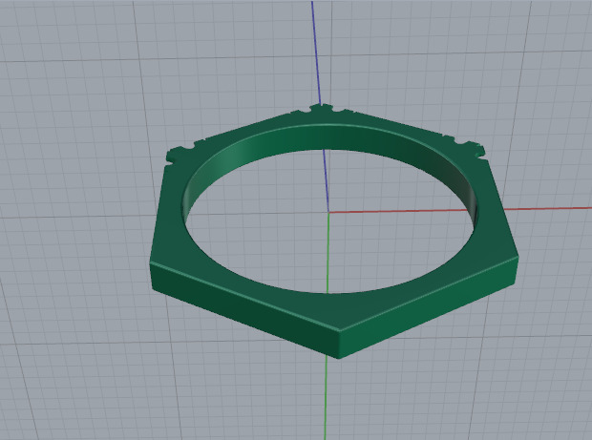Click the green Y axis line below the nut

click(x=326, y=398)
